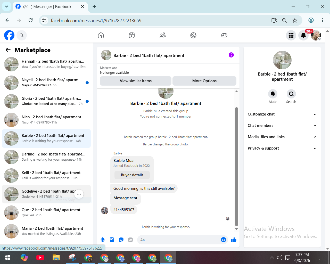Open the Facebook menu grid icon
Viewport: 330px width, 264px height.
[x=291, y=35]
